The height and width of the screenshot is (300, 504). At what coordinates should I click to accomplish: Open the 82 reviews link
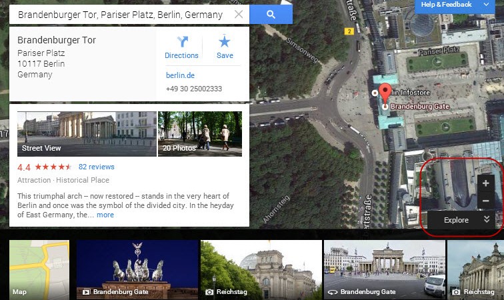click(x=97, y=167)
